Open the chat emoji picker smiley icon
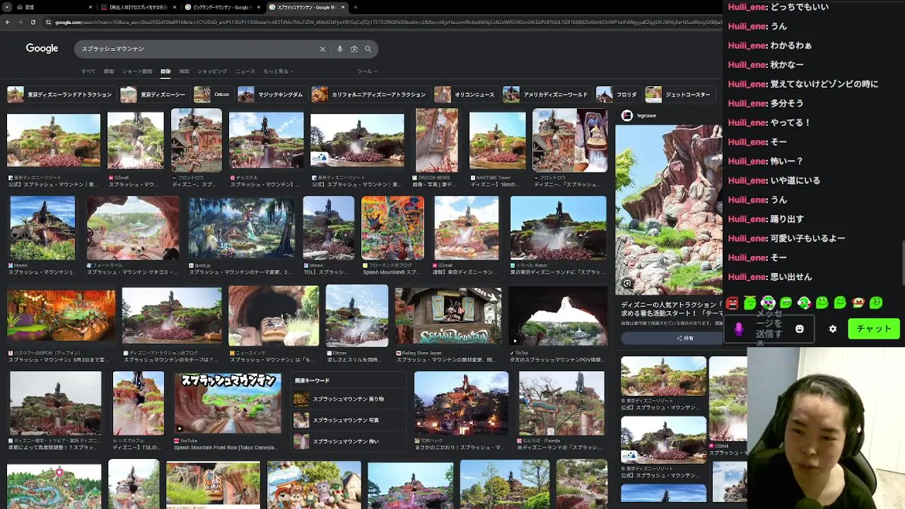Viewport: 905px width, 509px height. pos(800,329)
